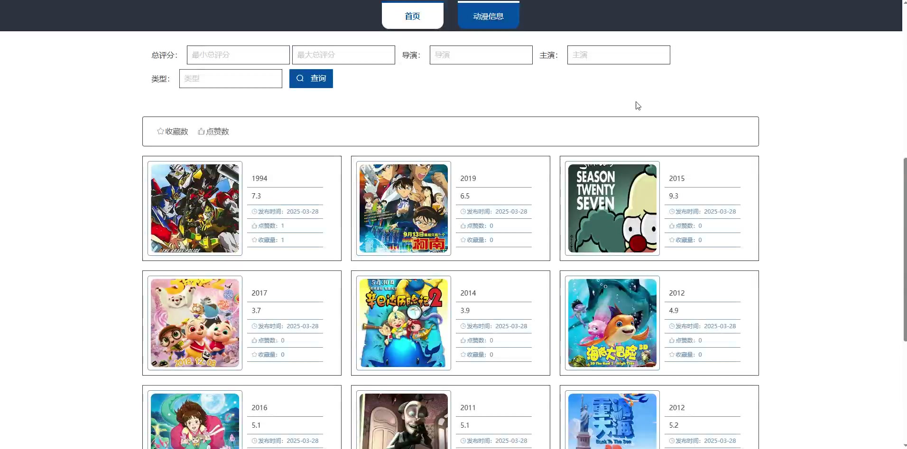Select the 类型 input box
The height and width of the screenshot is (449, 907).
click(x=231, y=79)
